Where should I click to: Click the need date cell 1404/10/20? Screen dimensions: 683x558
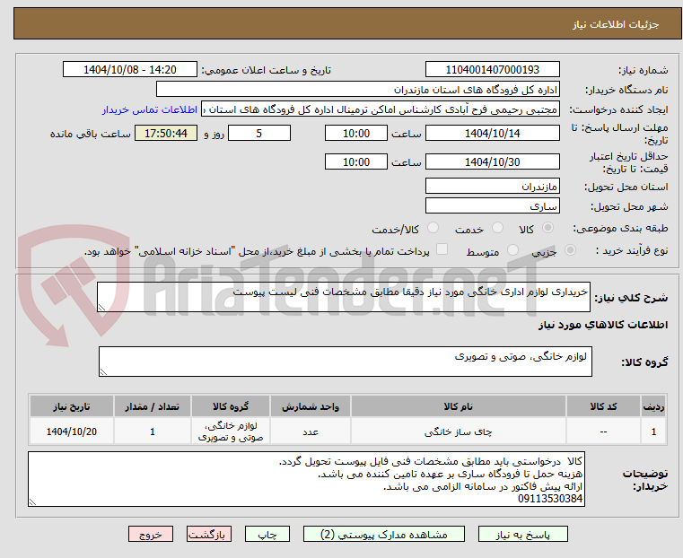click(x=72, y=432)
